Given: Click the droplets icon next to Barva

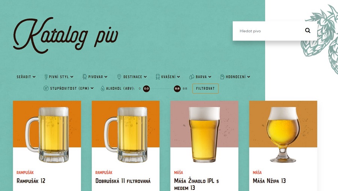Looking at the screenshot, I should (192, 77).
